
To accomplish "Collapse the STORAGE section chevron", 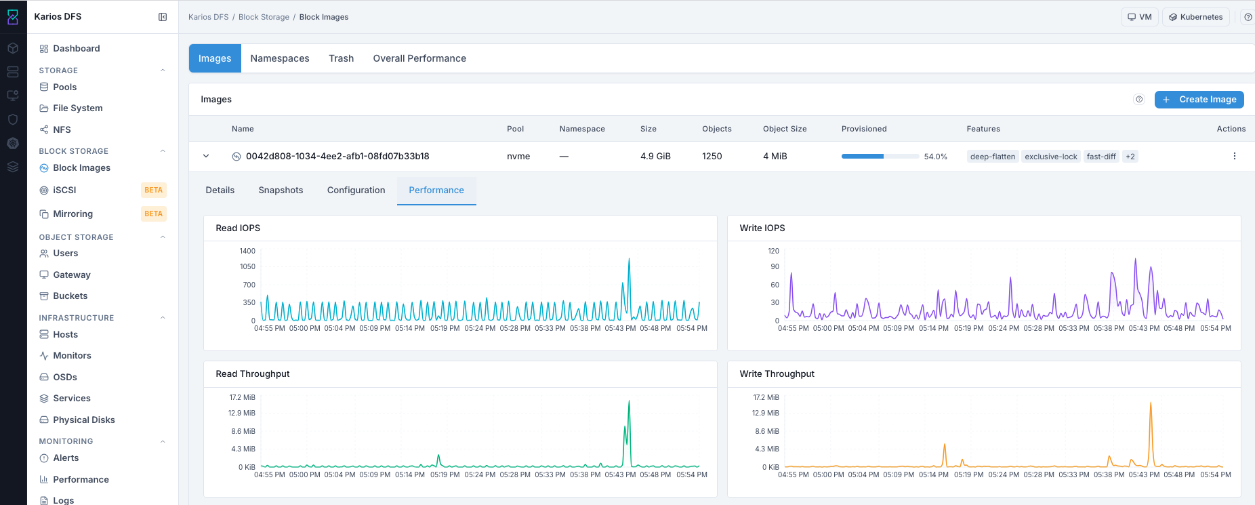I will point(163,70).
